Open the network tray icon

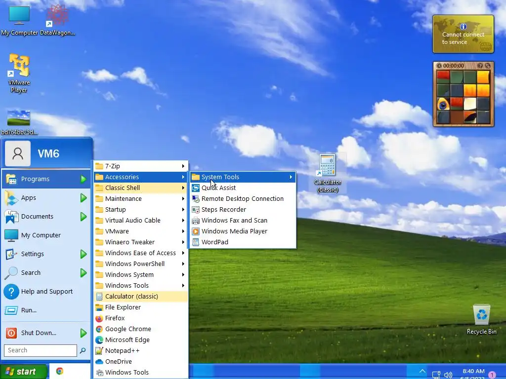point(436,375)
